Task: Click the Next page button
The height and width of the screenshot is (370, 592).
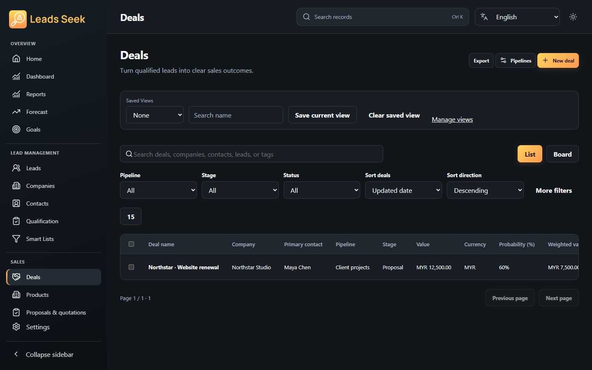Action: click(559, 298)
